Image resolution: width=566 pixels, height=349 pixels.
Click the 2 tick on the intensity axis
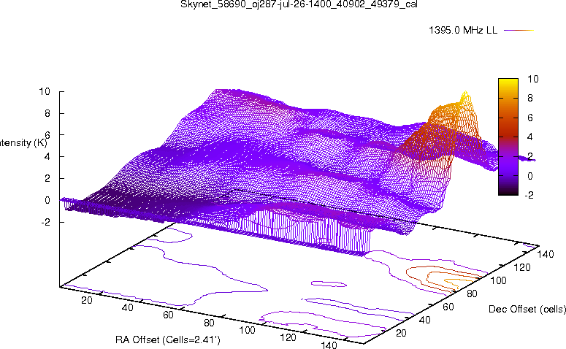(x=47, y=178)
